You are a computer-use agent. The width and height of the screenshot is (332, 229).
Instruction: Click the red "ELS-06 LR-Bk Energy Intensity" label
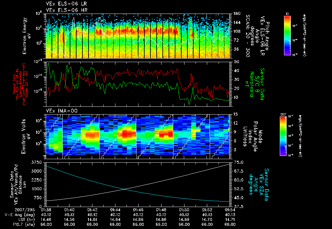19,84
